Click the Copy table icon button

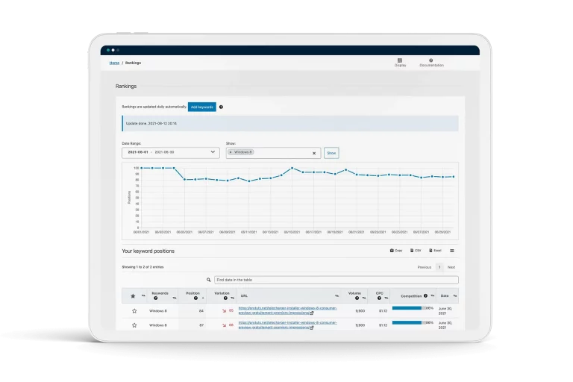coord(396,251)
